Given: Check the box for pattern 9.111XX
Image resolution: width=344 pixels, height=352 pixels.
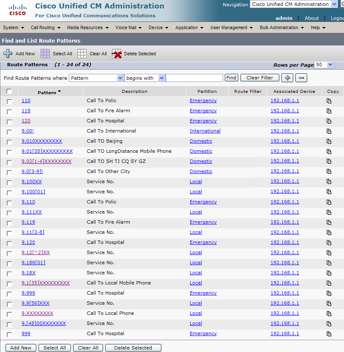Looking at the screenshot, I should coord(9,213).
